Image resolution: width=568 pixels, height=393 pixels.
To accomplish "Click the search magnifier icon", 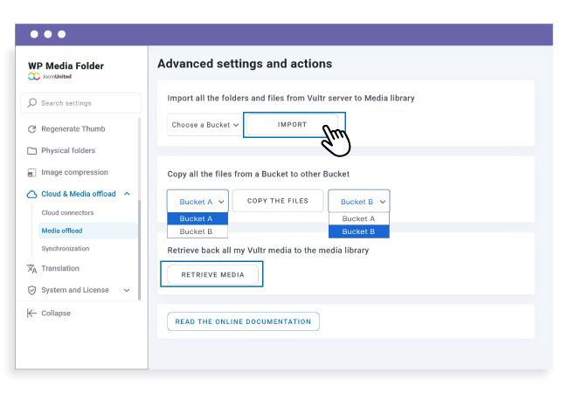I will pos(31,103).
